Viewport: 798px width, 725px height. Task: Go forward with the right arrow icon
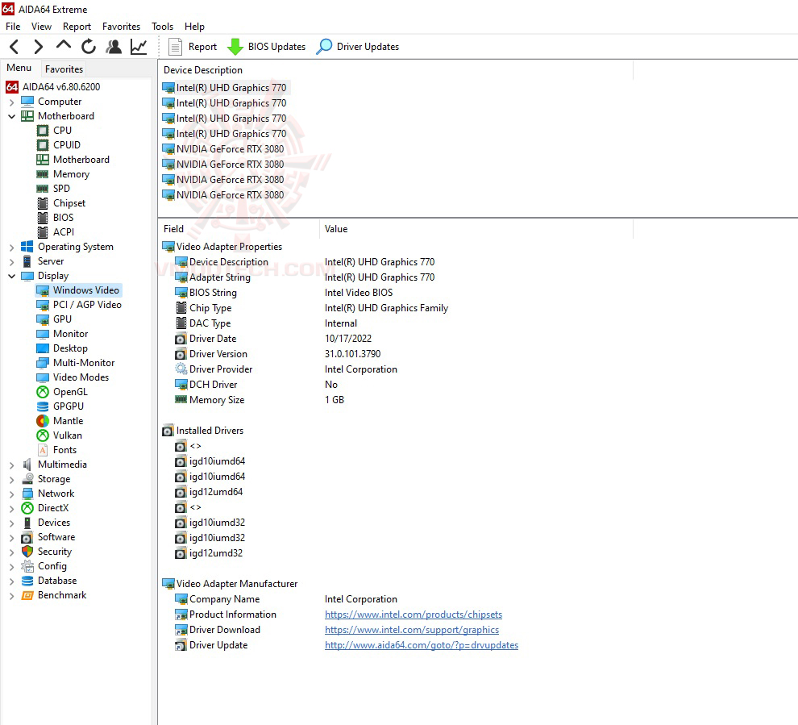coord(38,47)
